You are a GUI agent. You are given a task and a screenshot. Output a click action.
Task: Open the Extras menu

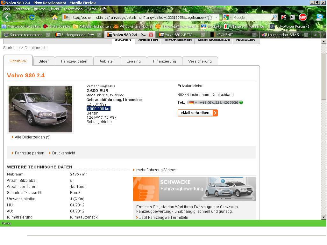click(91, 9)
